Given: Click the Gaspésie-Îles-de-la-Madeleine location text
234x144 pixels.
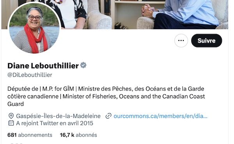Looking at the screenshot, I should [58, 116].
